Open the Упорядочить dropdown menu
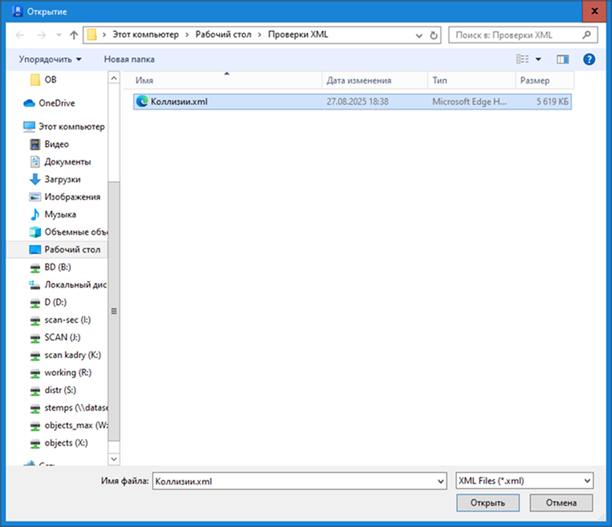The image size is (612, 527). click(50, 59)
